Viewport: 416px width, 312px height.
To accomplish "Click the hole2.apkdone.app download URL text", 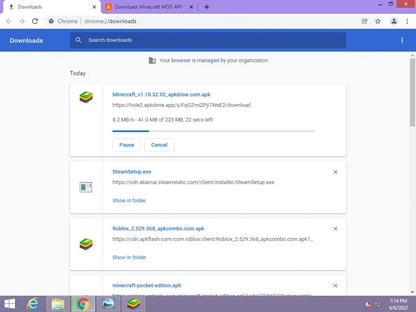I will (182, 105).
